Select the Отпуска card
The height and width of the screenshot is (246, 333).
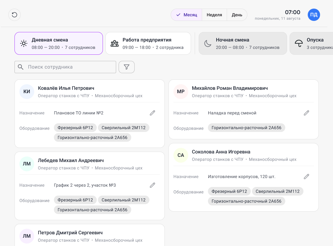311,43
